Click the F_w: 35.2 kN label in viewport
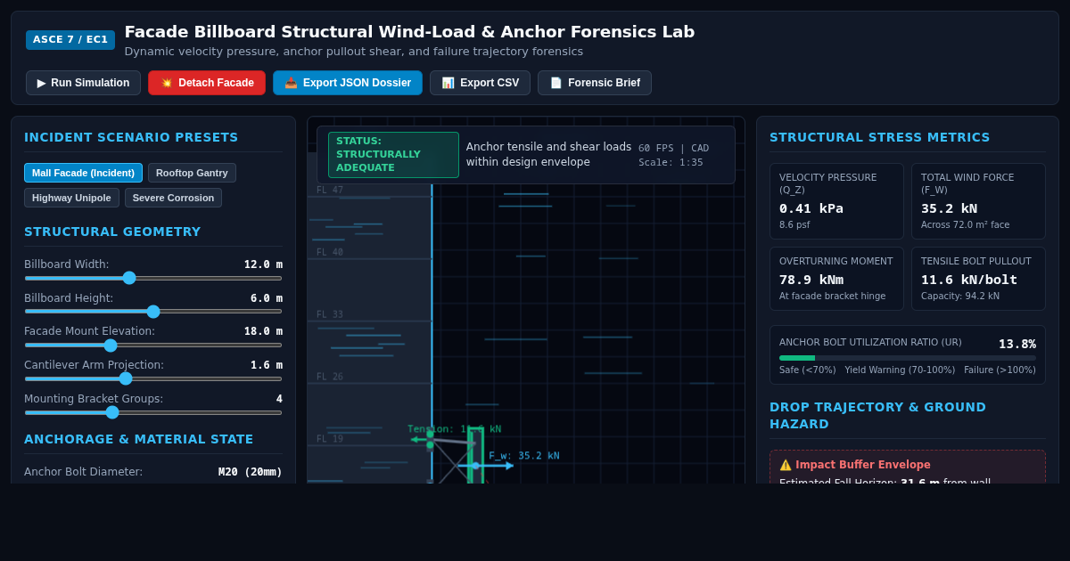1070x561 pixels. [524, 456]
